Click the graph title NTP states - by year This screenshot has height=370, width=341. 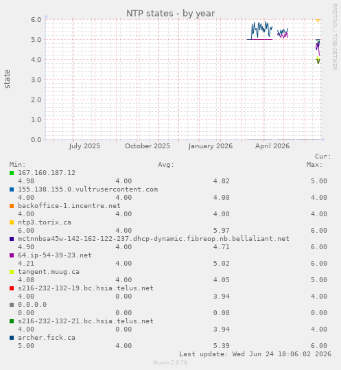[170, 14]
